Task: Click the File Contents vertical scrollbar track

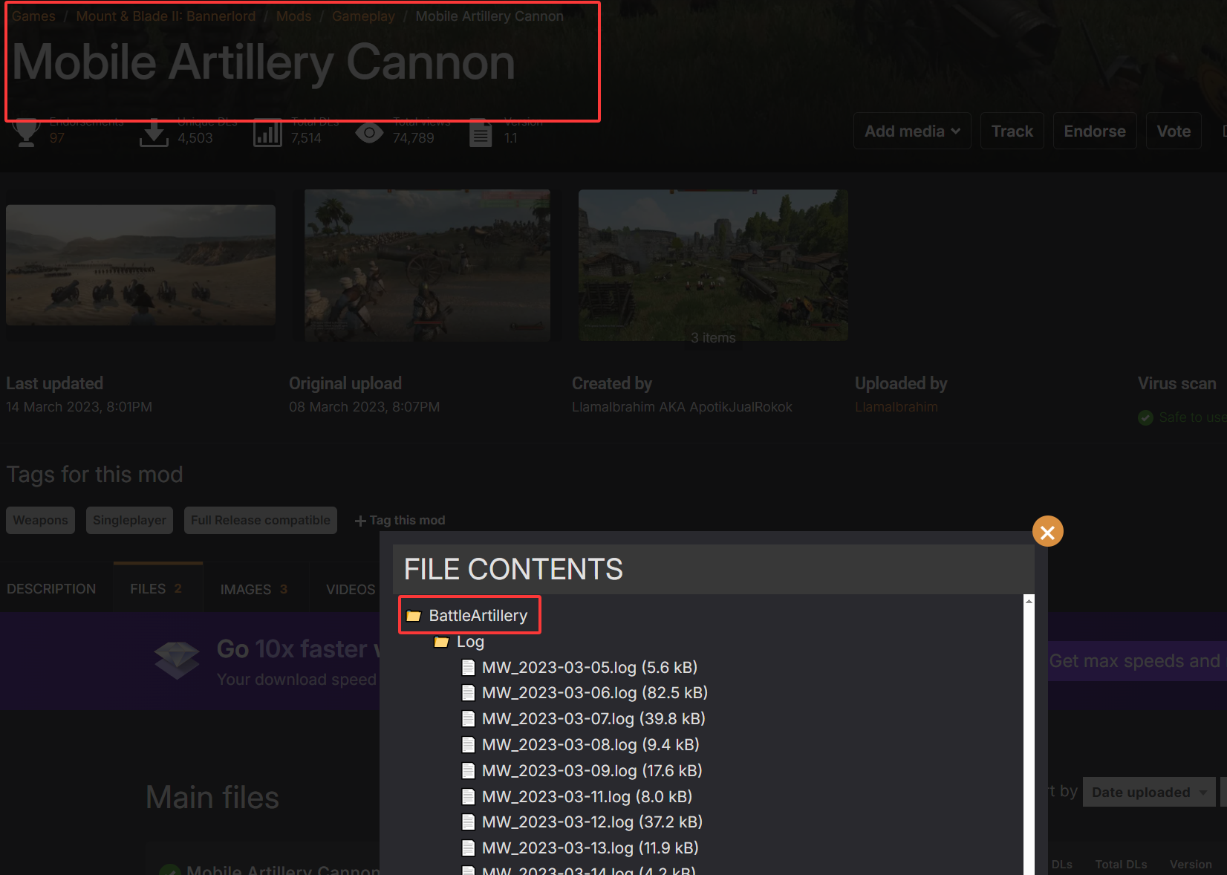Action: coord(1029,741)
